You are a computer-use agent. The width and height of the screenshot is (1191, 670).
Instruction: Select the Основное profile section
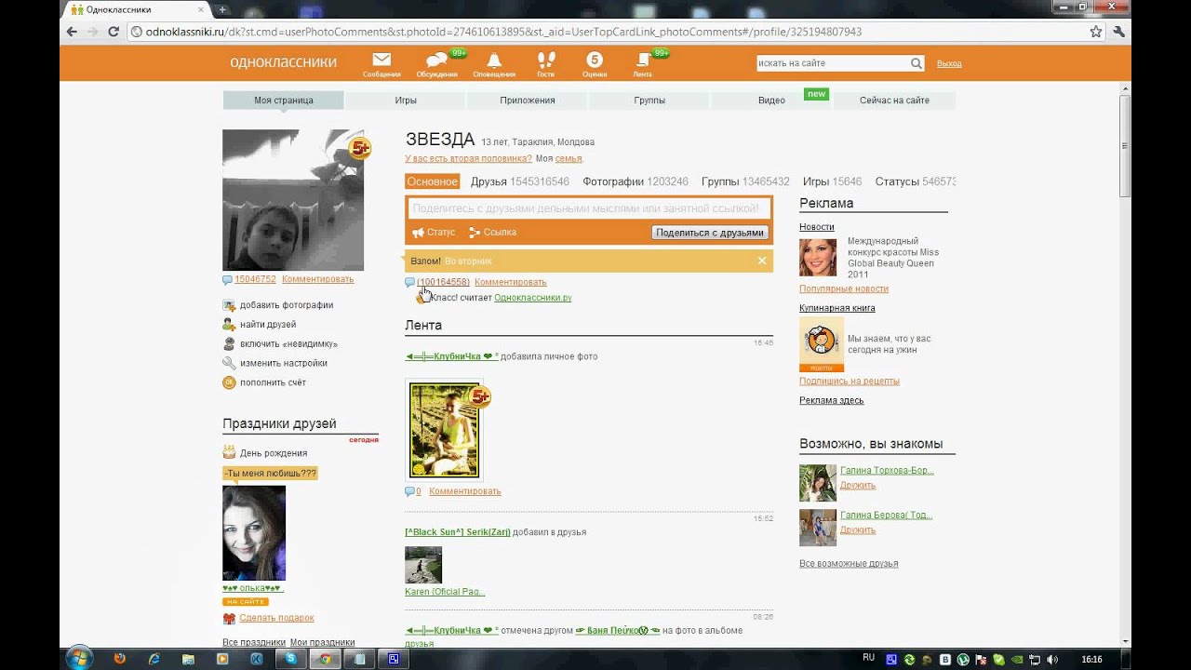point(432,181)
